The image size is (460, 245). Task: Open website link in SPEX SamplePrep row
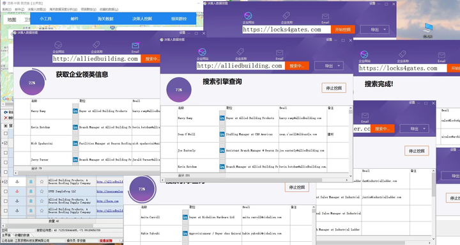(x=110, y=191)
